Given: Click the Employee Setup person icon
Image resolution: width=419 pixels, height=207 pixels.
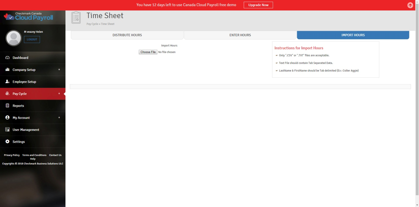Looking at the screenshot, I should click(x=7, y=82).
